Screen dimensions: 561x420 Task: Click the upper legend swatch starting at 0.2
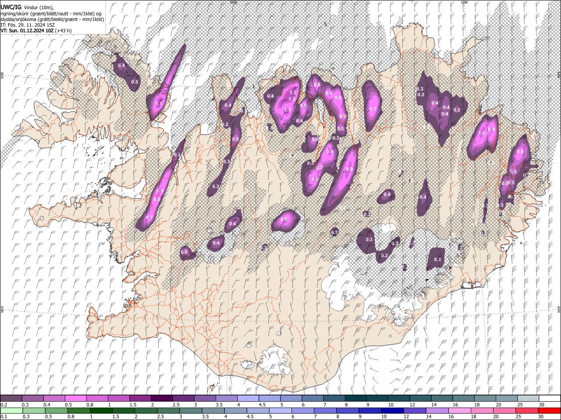click(11, 399)
